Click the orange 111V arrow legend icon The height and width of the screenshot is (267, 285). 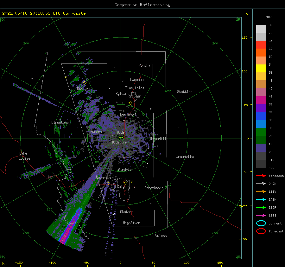[261, 191]
